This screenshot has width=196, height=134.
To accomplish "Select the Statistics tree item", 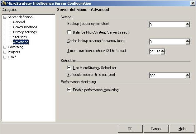I will tap(20, 37).
